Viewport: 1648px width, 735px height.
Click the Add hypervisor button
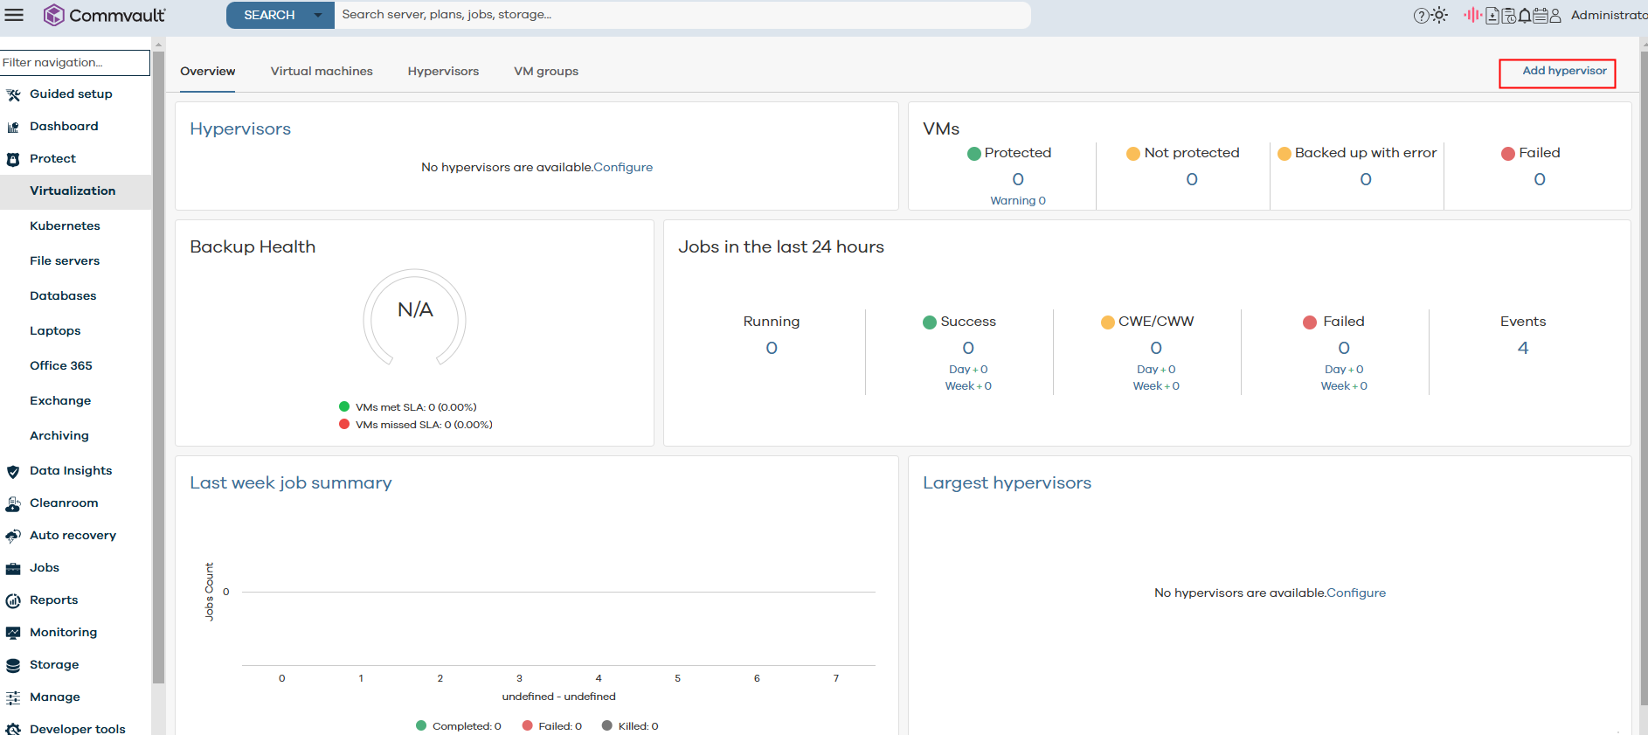[1557, 73]
